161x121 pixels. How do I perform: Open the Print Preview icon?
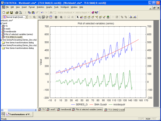(x=20, y=12)
